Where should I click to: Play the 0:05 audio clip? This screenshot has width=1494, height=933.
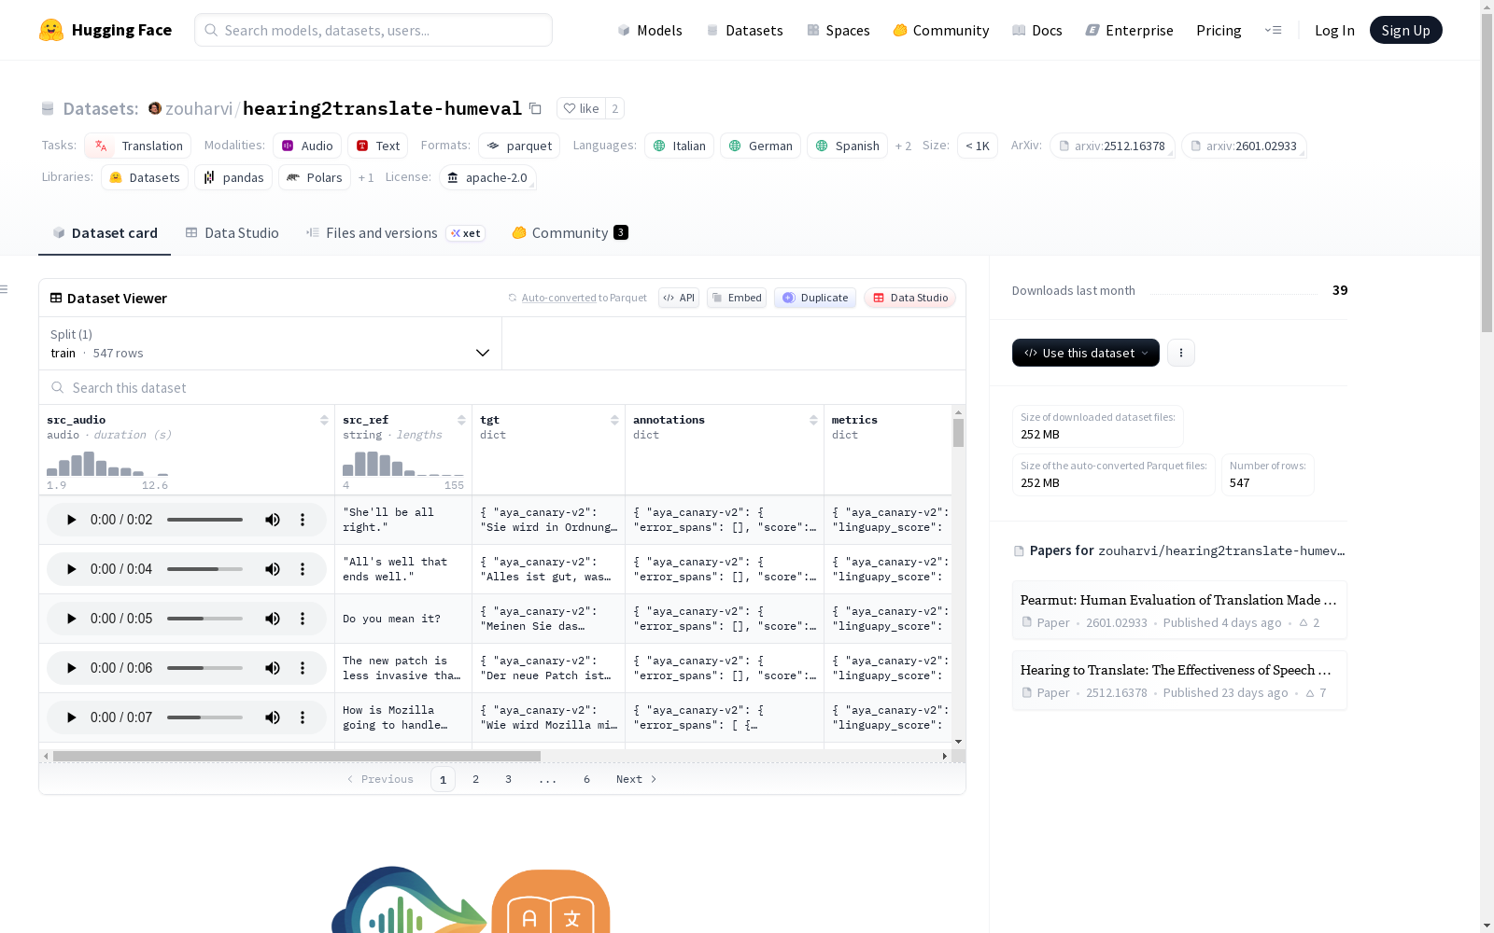click(71, 619)
